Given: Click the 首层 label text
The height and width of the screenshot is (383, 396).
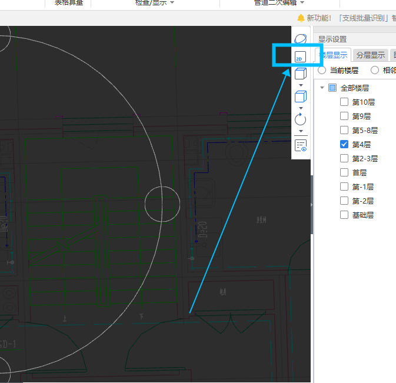Looking at the screenshot, I should tap(360, 173).
